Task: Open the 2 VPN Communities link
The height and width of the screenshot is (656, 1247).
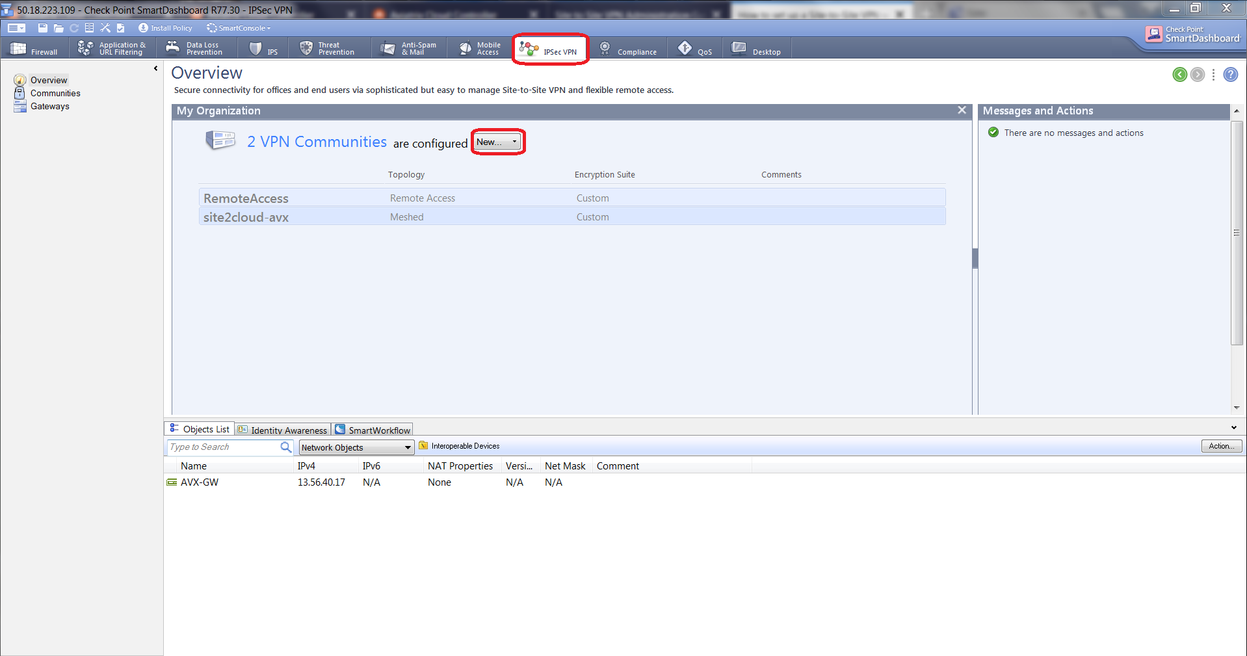Action: (317, 142)
